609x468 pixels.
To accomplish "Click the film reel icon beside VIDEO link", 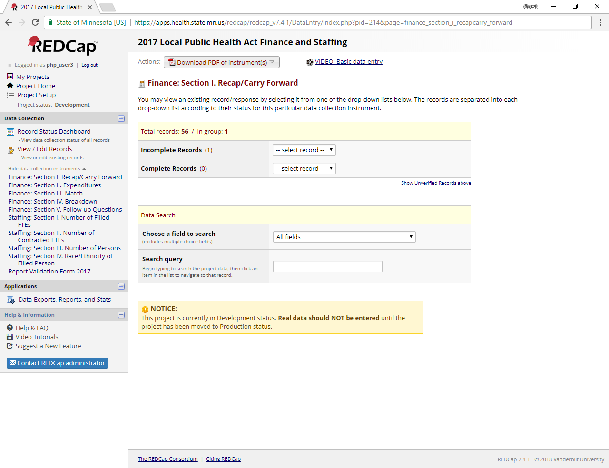I will [310, 62].
